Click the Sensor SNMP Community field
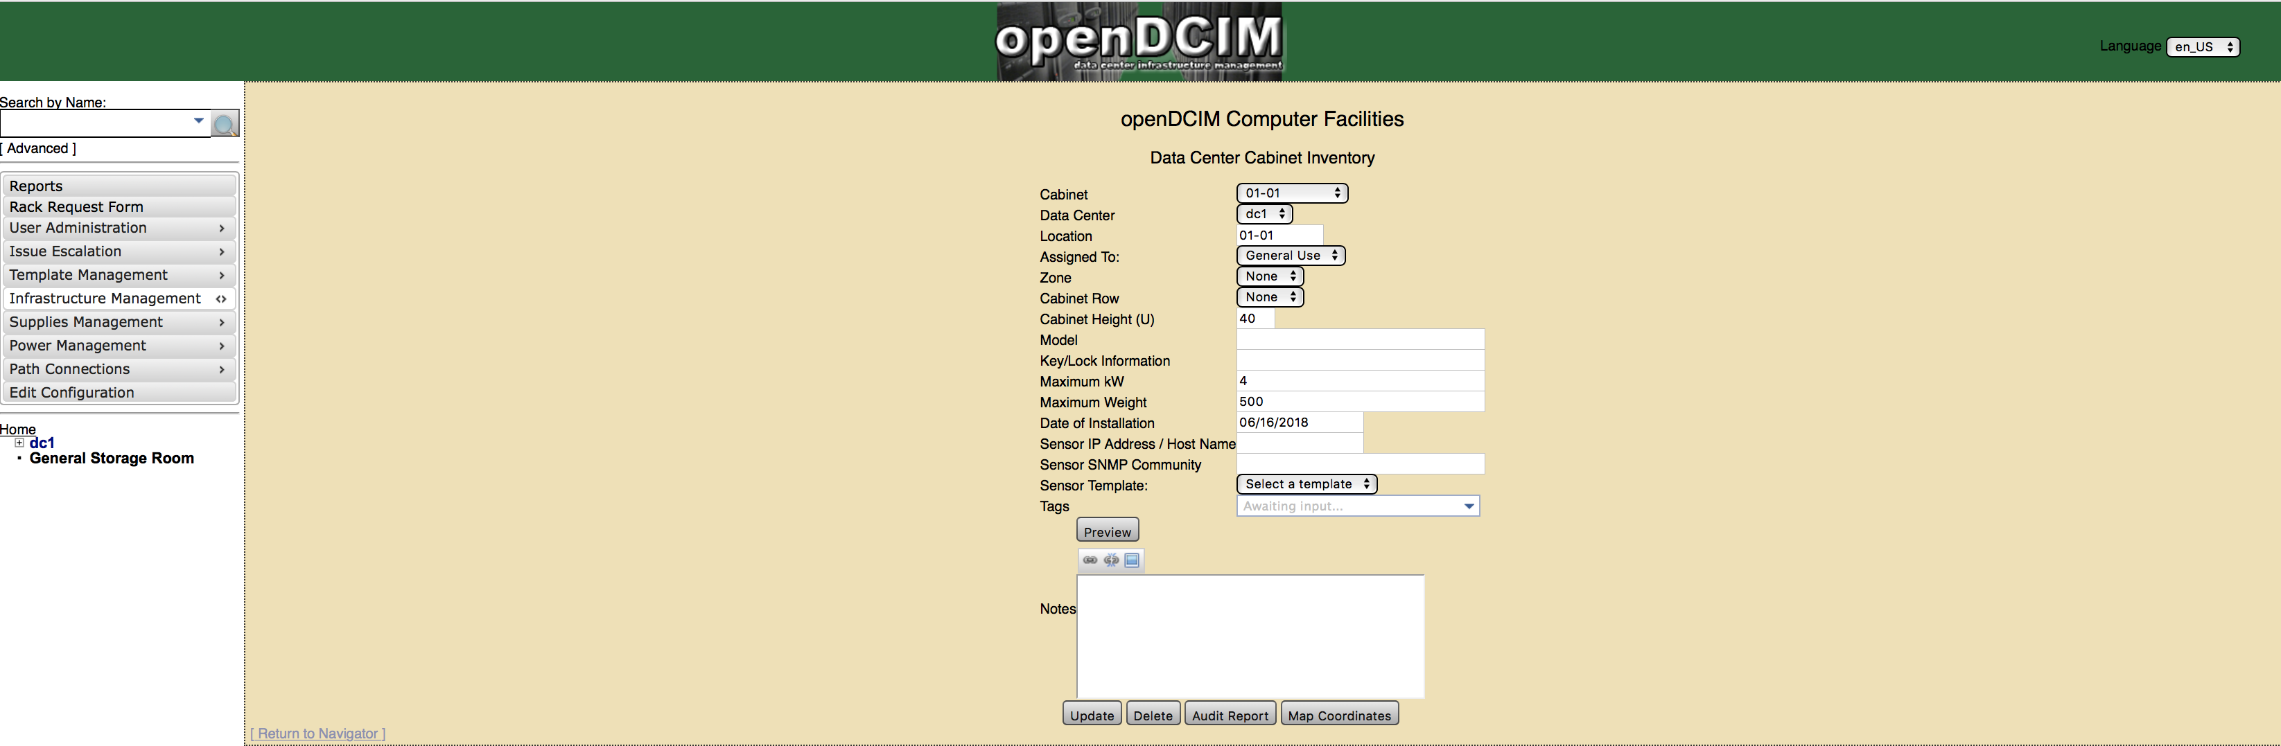Image resolution: width=2281 pixels, height=746 pixels. [1360, 465]
